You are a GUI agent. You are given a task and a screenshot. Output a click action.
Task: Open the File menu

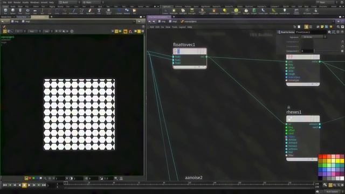(x=4, y=2)
